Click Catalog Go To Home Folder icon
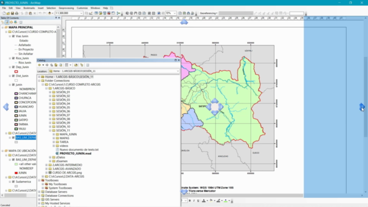Image resolution: width=368 pixels, height=207 pixels. point(56,65)
